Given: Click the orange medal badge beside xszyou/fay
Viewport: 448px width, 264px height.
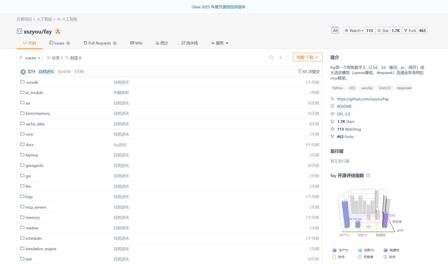Looking at the screenshot, I should 58,31.
